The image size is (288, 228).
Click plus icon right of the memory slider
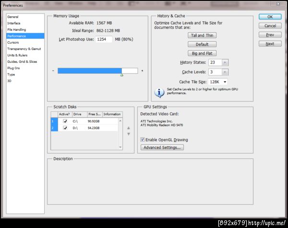pyautogui.click(x=142, y=71)
